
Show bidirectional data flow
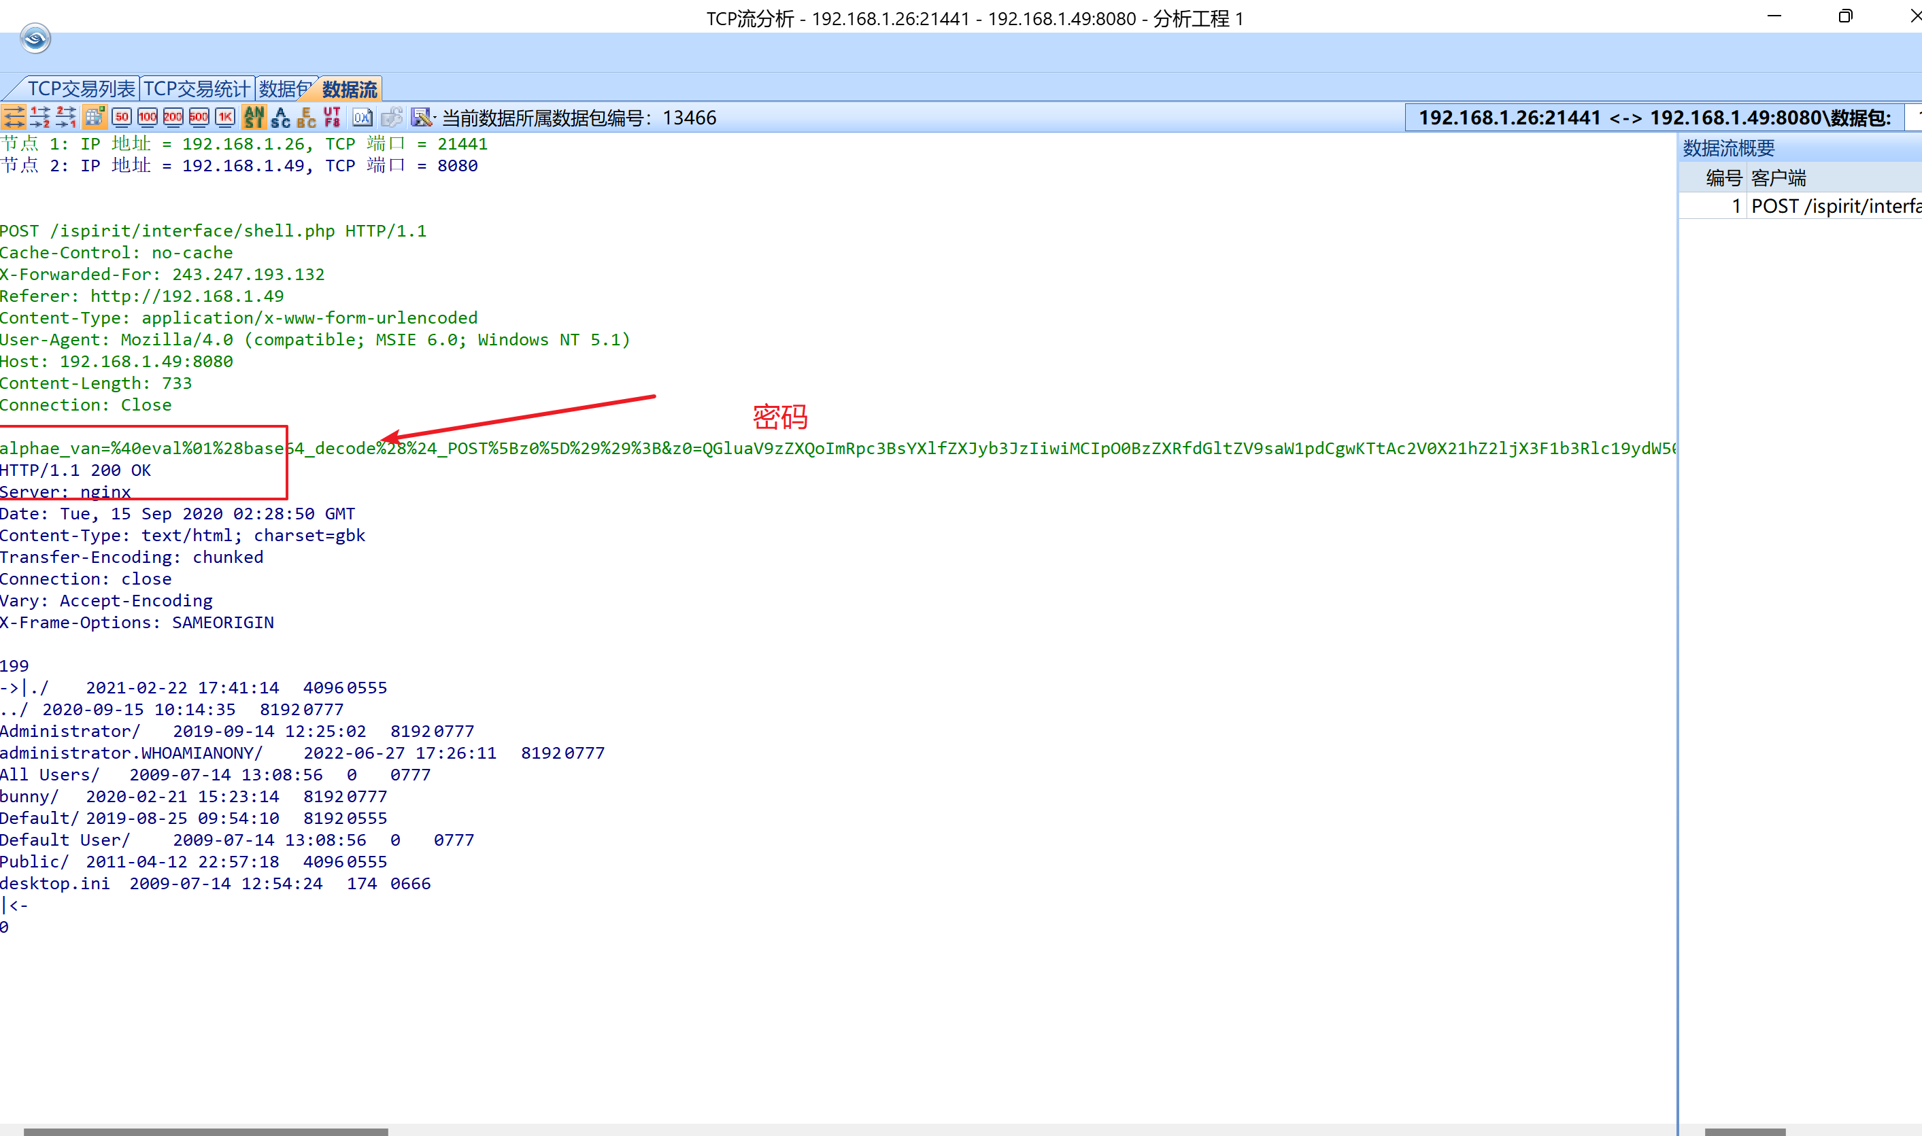[x=14, y=117]
